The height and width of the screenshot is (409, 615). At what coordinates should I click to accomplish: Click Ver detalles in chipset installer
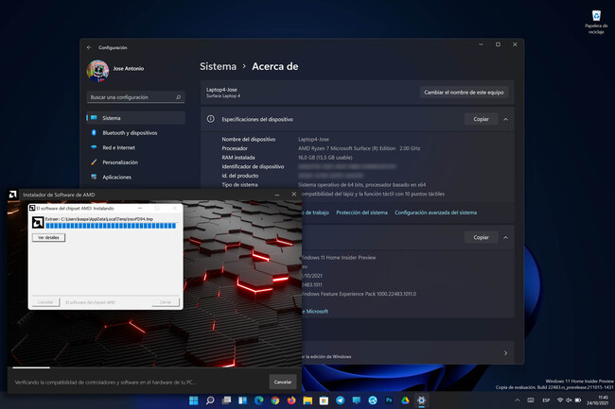(x=48, y=238)
